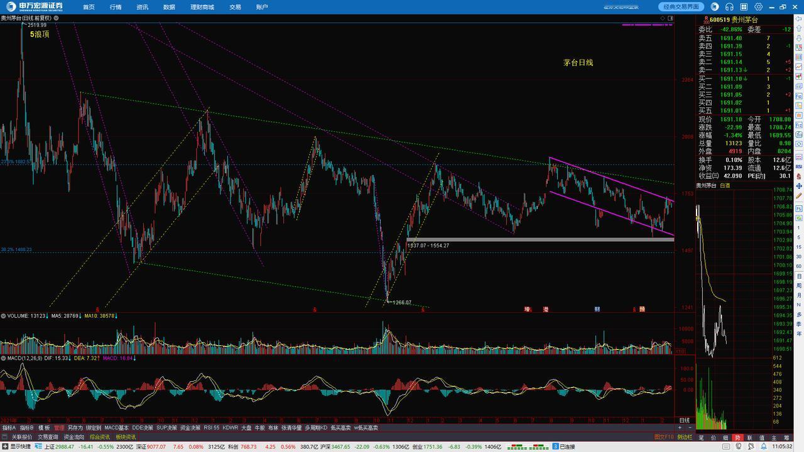Toggle the 侧边栏 sidebar button
Viewport: 804px width, 452px height.
pyautogui.click(x=685, y=437)
